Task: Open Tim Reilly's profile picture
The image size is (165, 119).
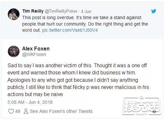Action: (x=14, y=14)
